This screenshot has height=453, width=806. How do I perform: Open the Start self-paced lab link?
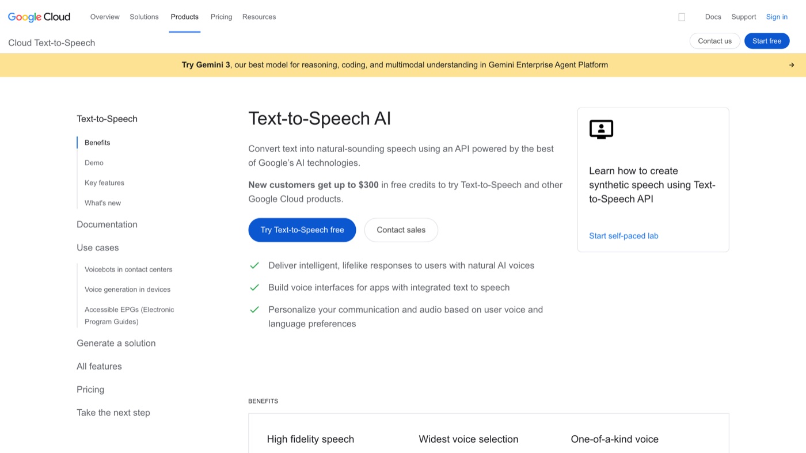pyautogui.click(x=623, y=235)
